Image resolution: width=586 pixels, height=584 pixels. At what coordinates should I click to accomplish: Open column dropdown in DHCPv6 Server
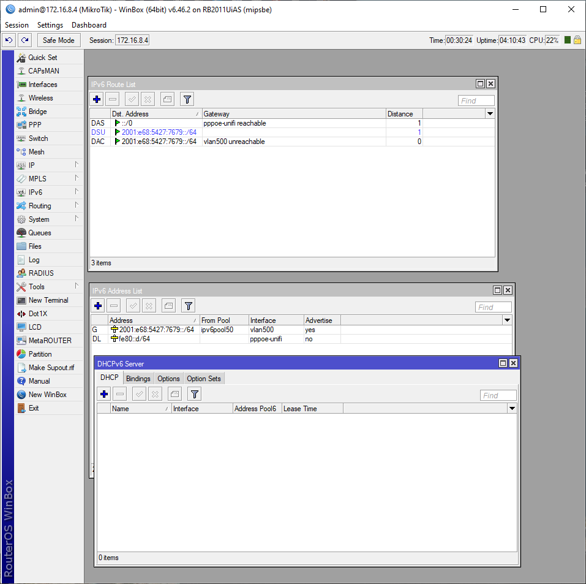[x=512, y=409]
